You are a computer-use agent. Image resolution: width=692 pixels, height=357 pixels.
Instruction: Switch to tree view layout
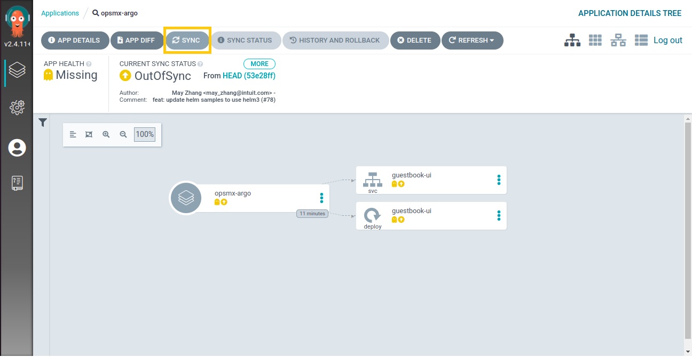tap(572, 40)
